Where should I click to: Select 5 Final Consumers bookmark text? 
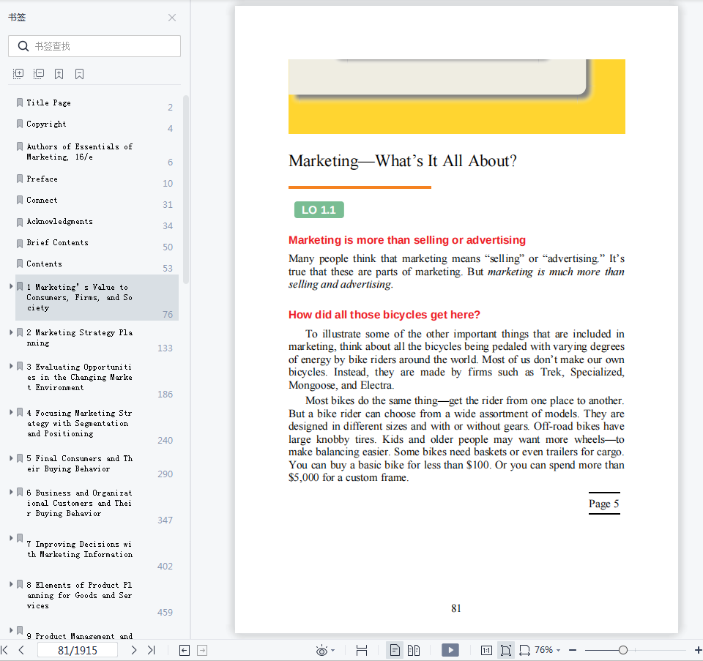click(79, 463)
